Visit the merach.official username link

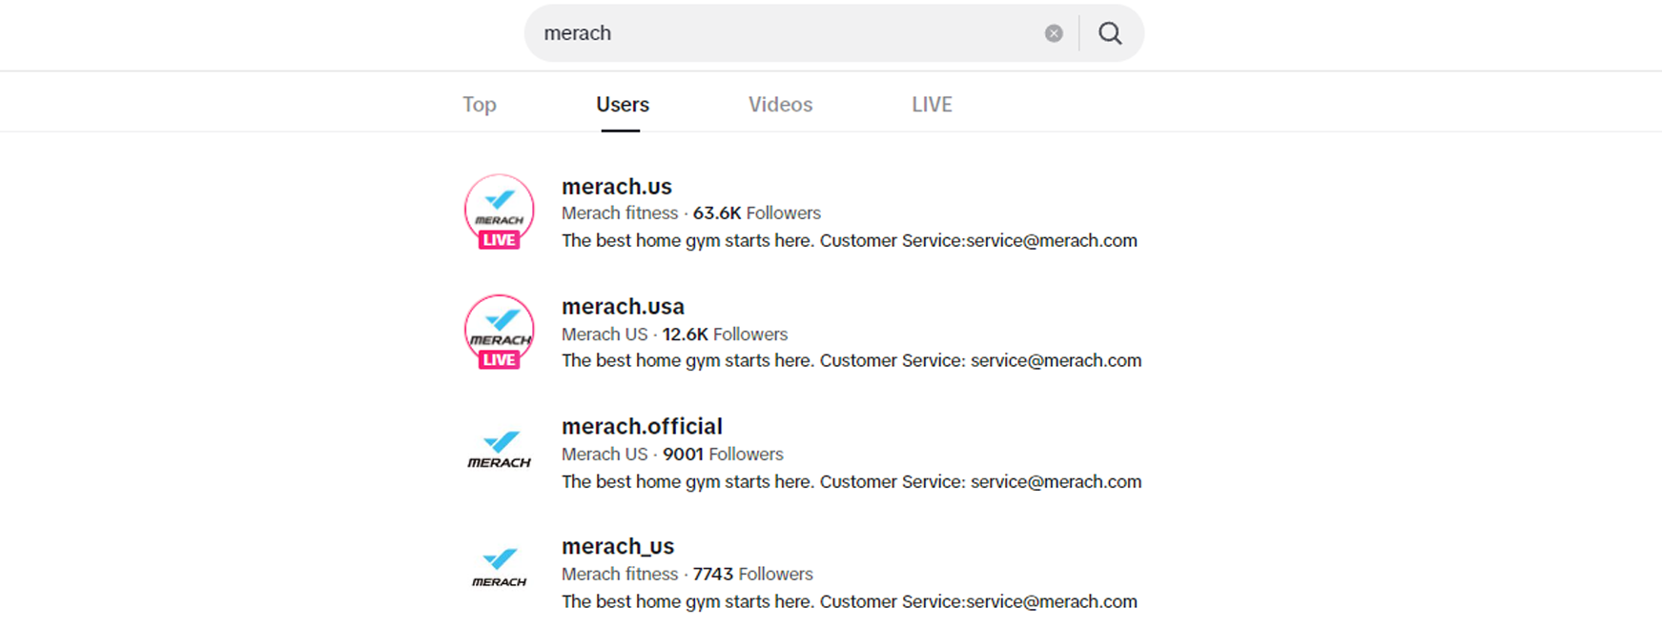[x=642, y=427]
